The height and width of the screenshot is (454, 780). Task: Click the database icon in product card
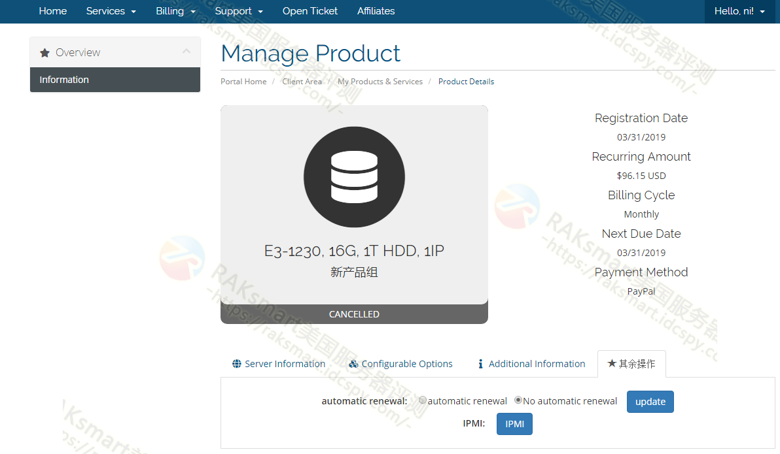point(354,177)
